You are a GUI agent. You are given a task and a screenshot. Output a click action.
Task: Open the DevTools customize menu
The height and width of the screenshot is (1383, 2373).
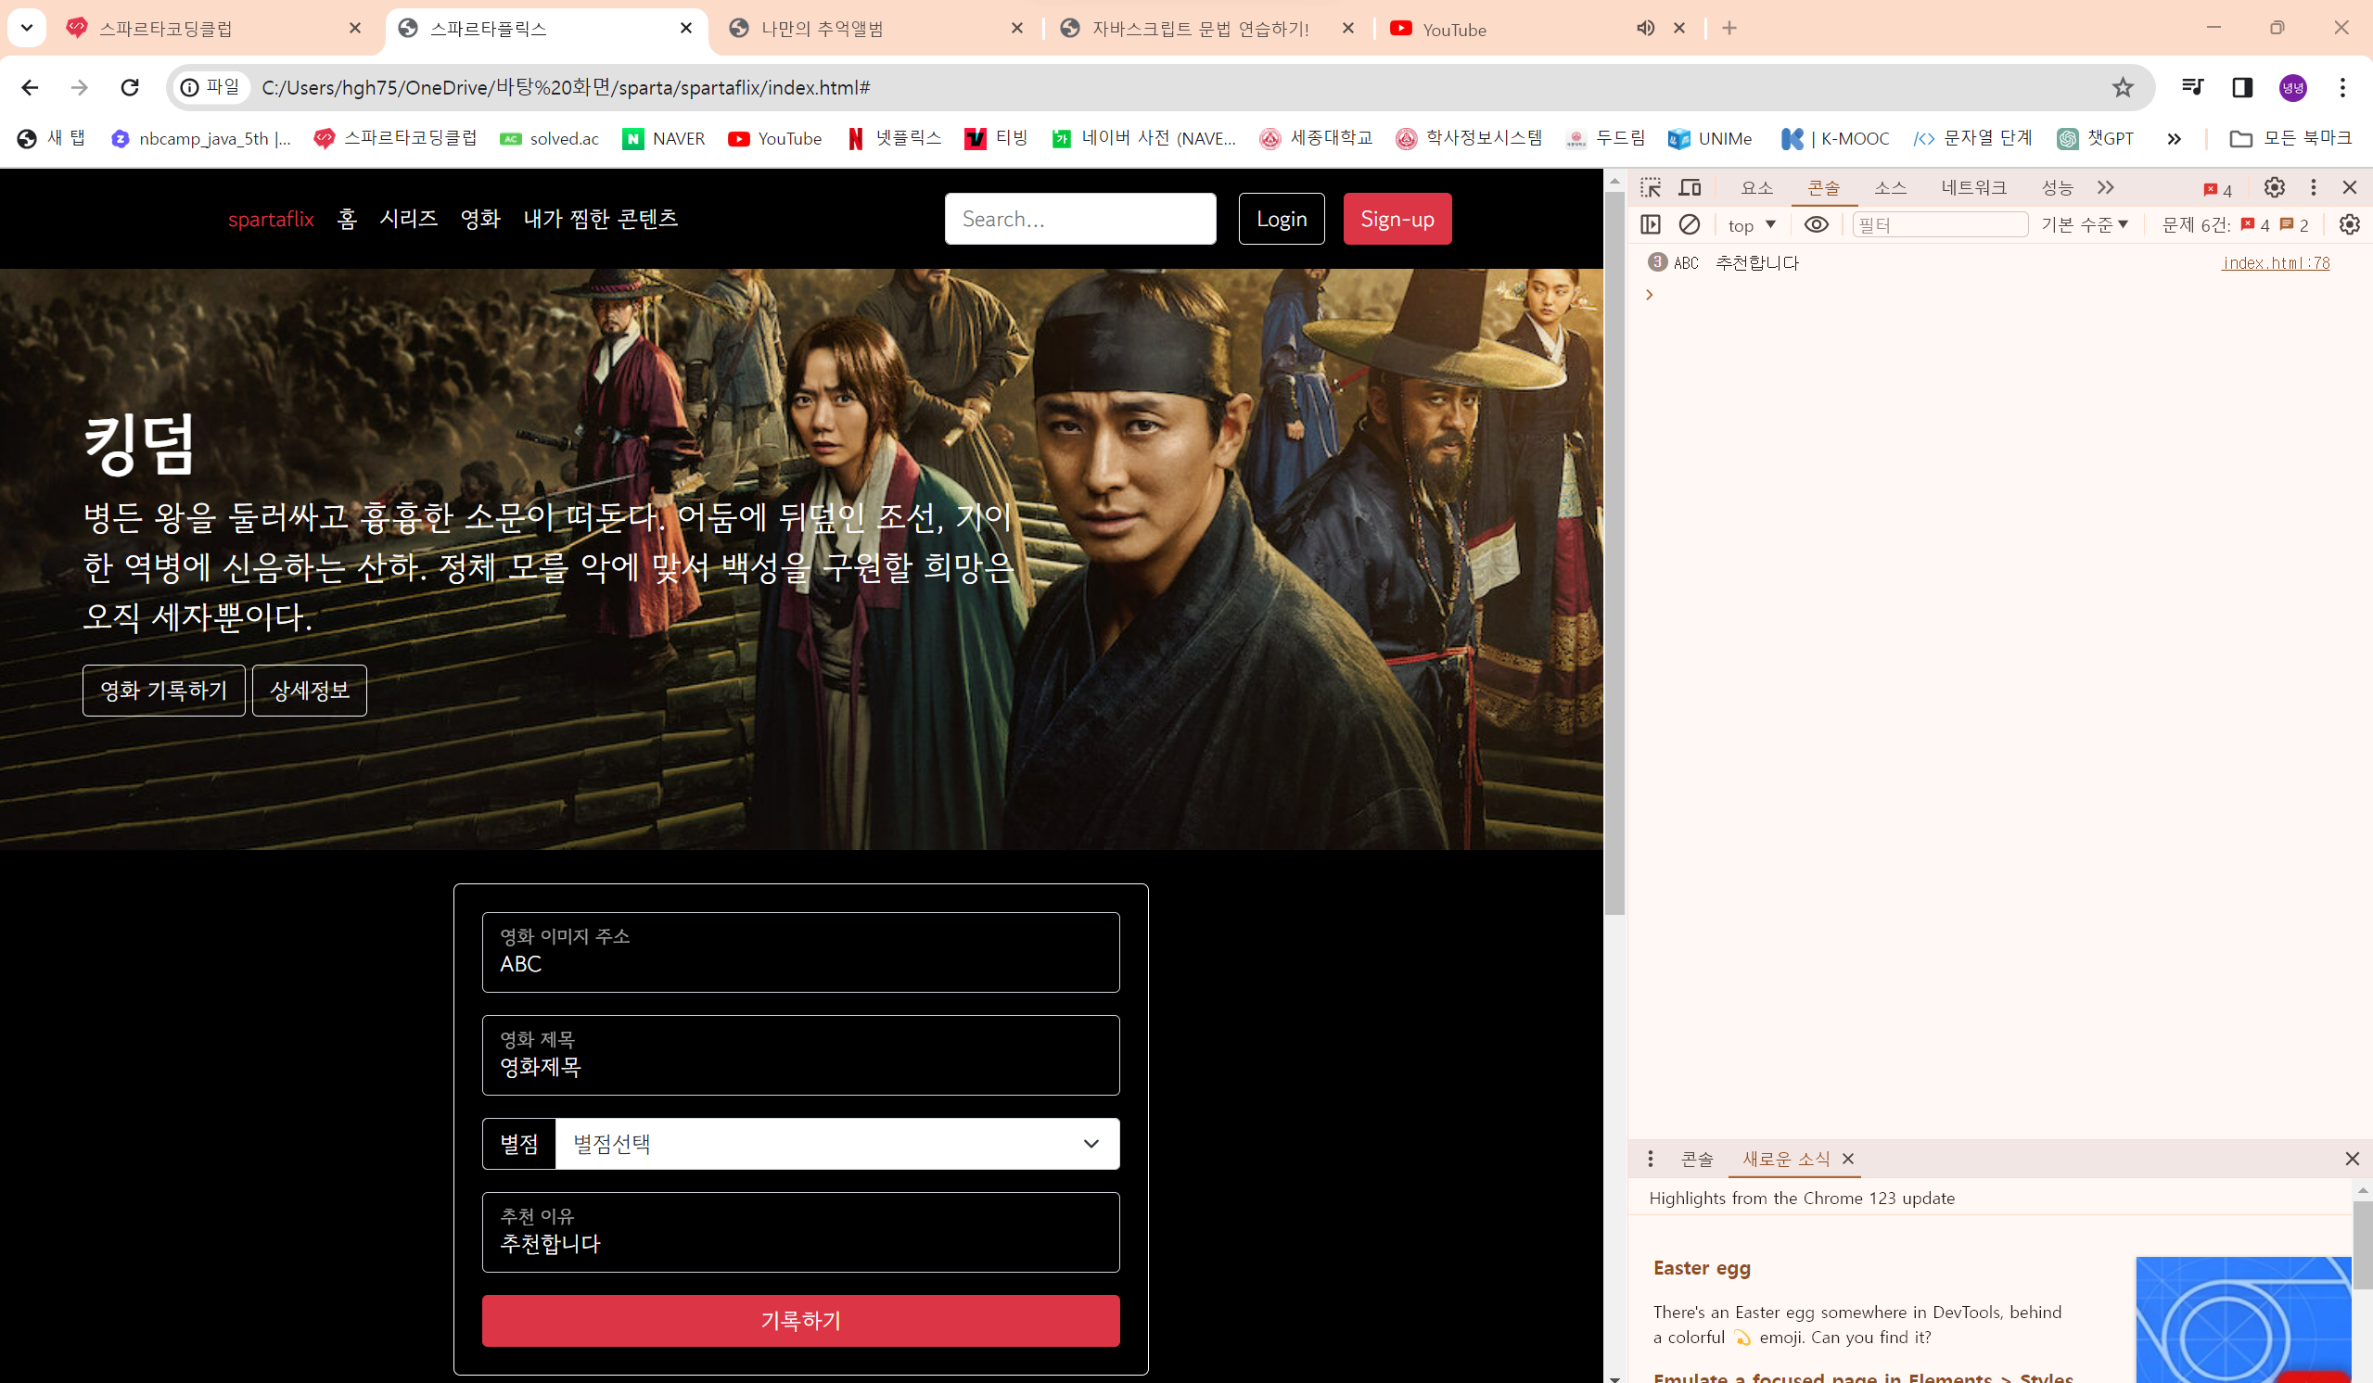(2313, 187)
